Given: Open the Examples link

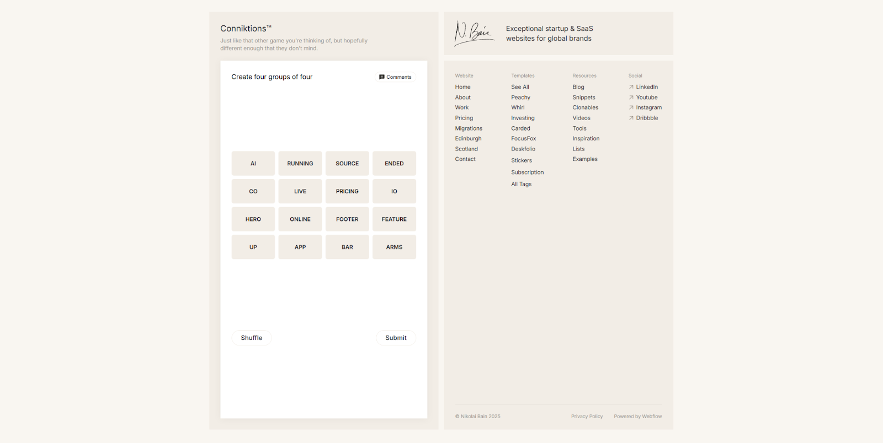Looking at the screenshot, I should (x=585, y=159).
